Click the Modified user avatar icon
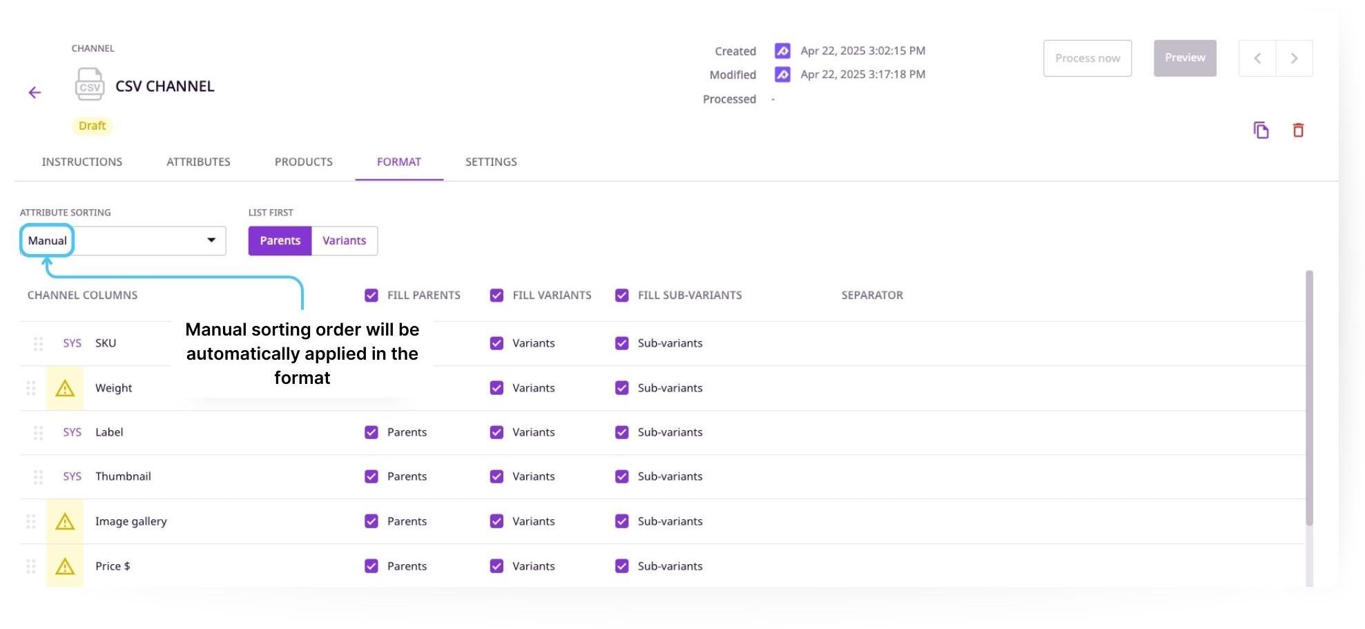 coord(782,74)
